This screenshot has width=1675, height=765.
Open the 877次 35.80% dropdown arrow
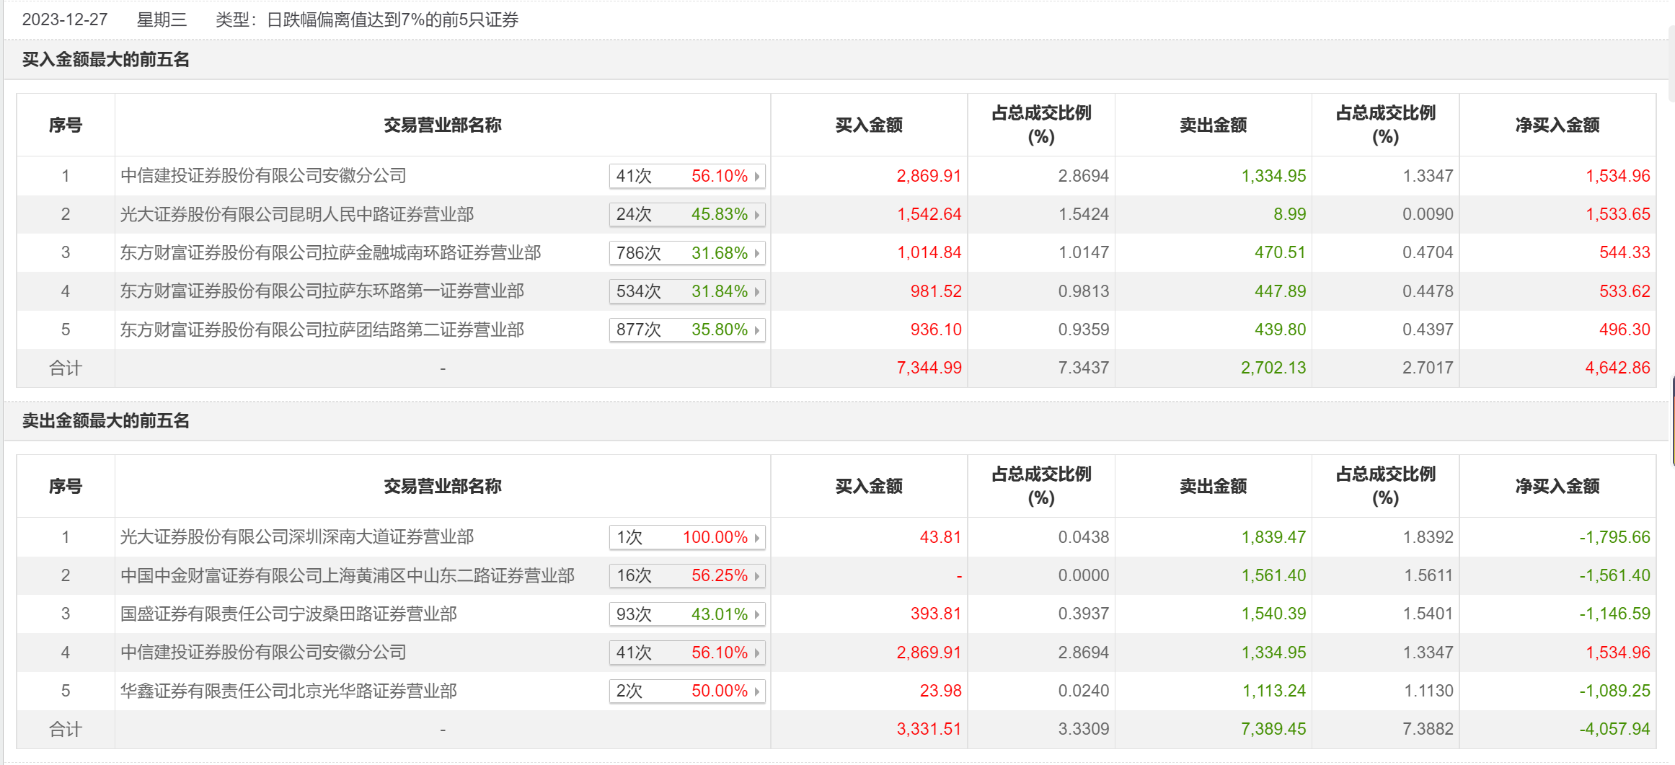click(x=756, y=330)
